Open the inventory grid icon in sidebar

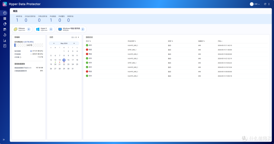[x=5, y=18]
